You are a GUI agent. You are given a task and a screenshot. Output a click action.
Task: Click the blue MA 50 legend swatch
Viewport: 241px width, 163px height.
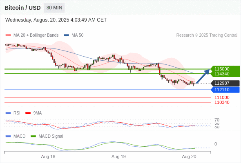pyautogui.click(x=66, y=35)
